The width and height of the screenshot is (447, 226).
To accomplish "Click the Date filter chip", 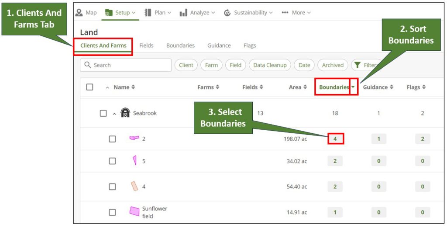I will coord(304,65).
